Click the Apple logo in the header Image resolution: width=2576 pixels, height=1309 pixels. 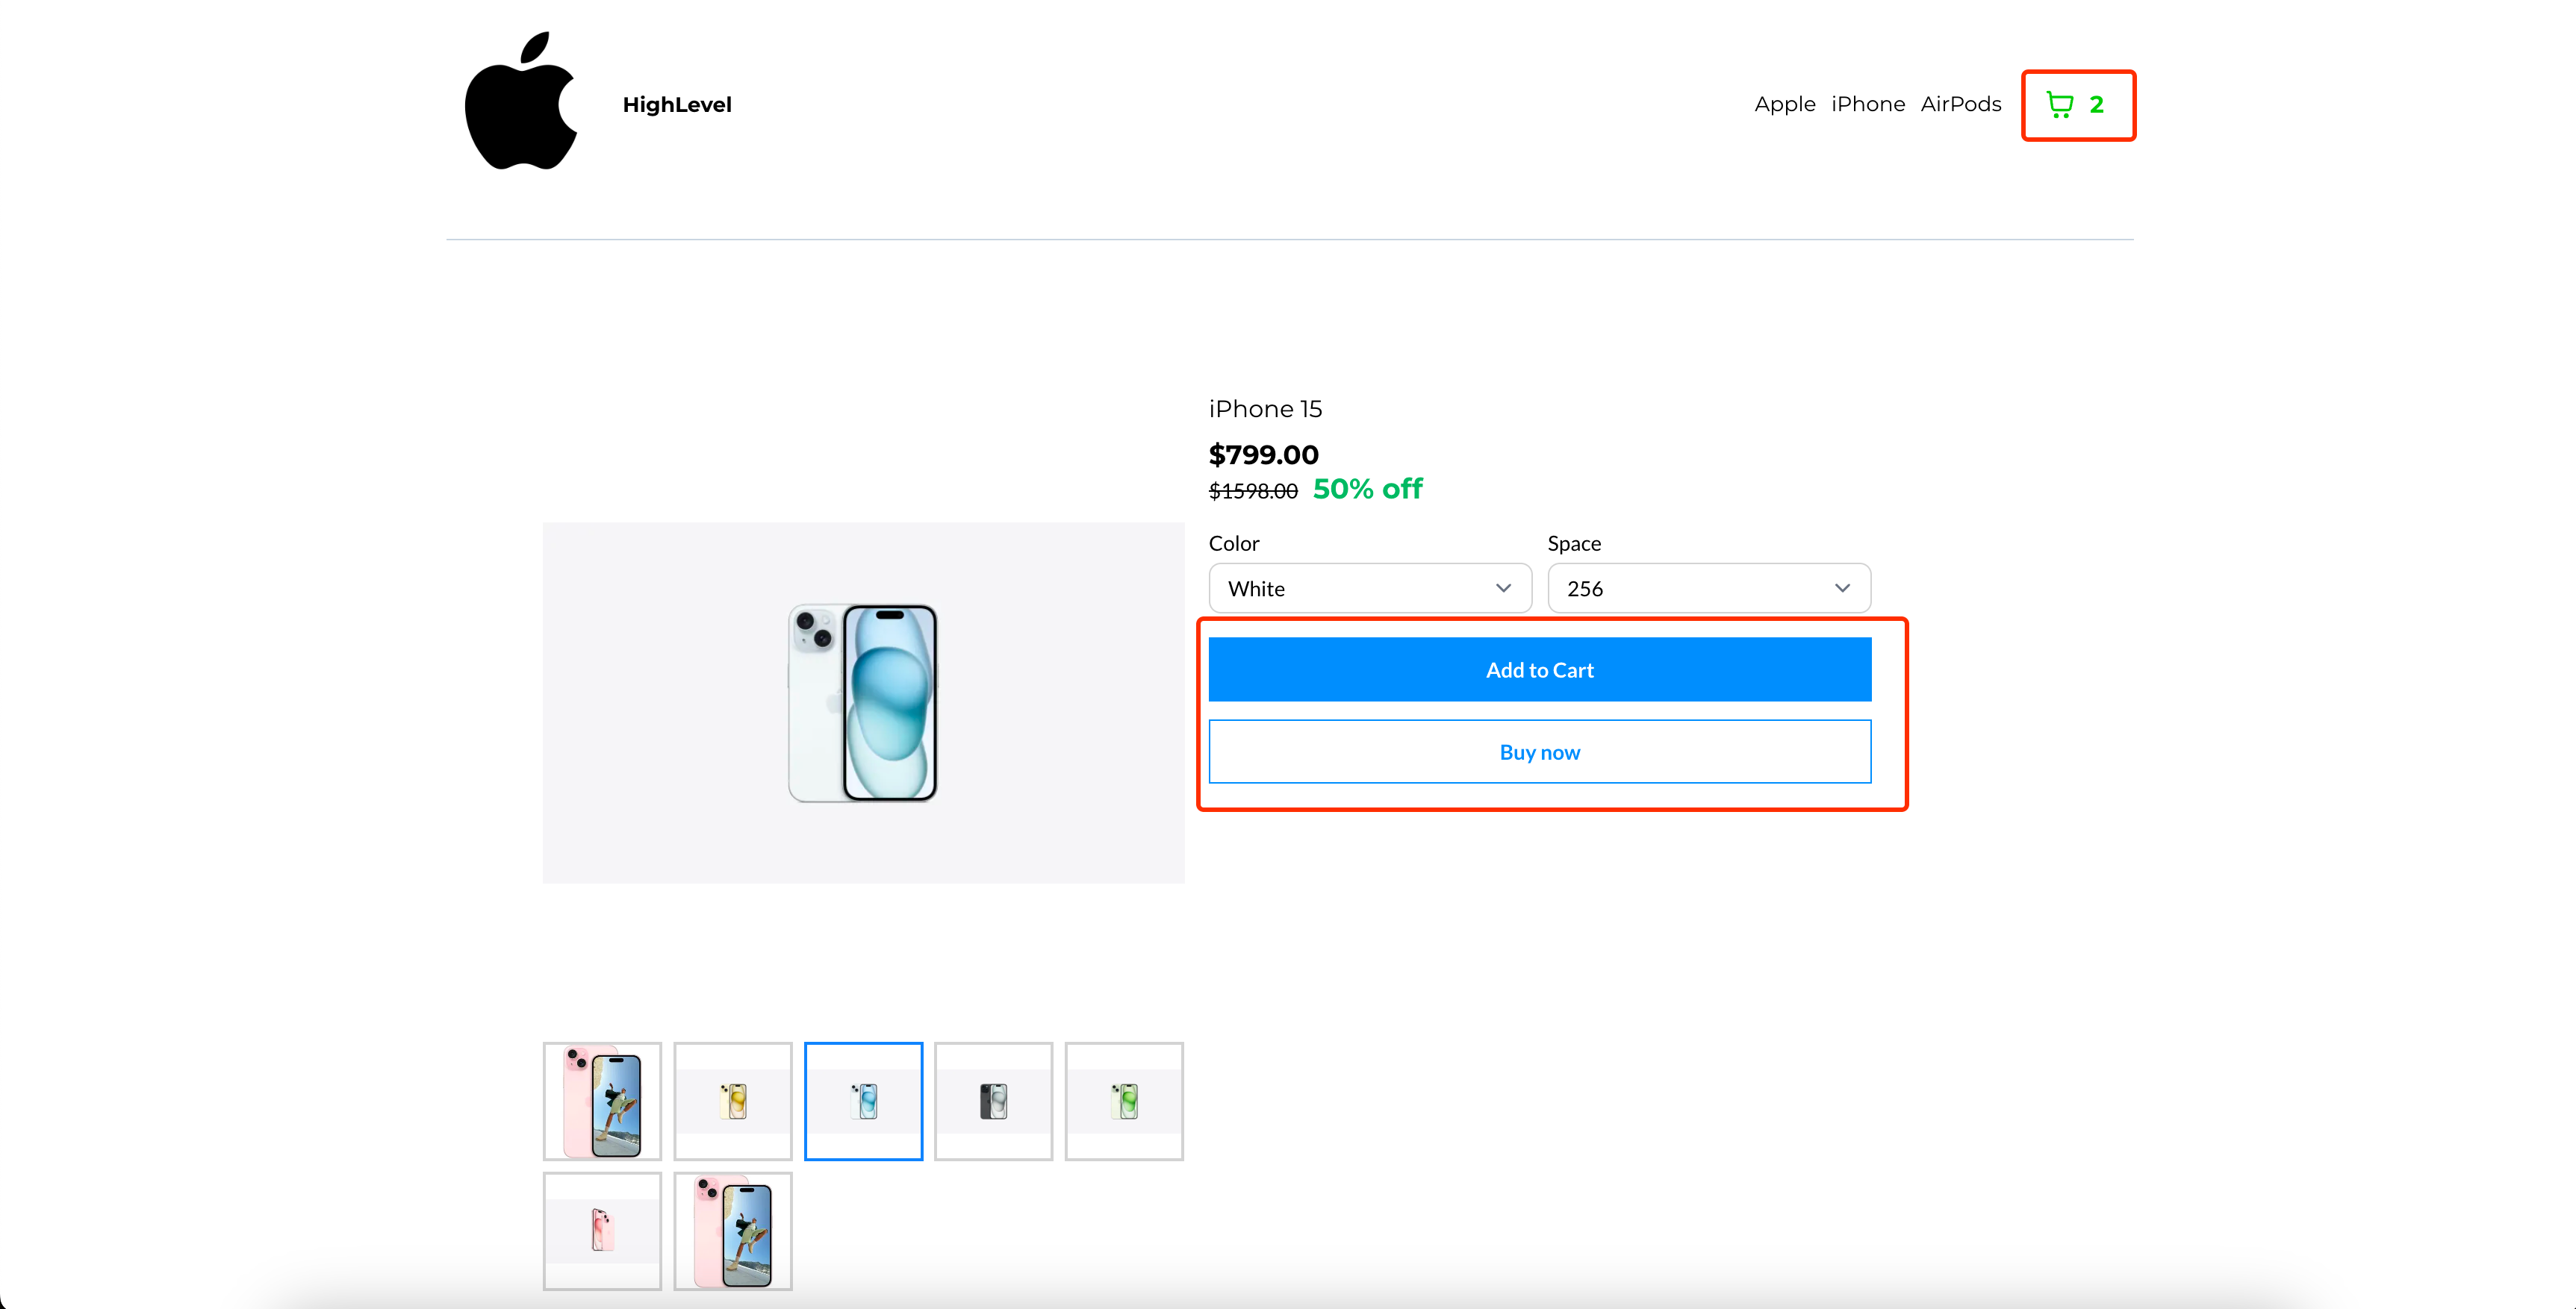521,102
